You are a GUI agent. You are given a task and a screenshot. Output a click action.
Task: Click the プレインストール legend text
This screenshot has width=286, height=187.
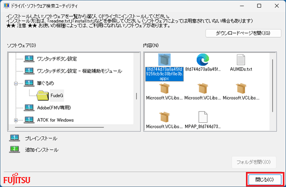[x=41, y=138]
